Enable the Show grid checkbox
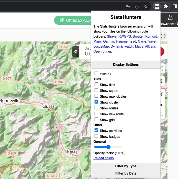The height and width of the screenshot is (179, 178). click(96, 119)
